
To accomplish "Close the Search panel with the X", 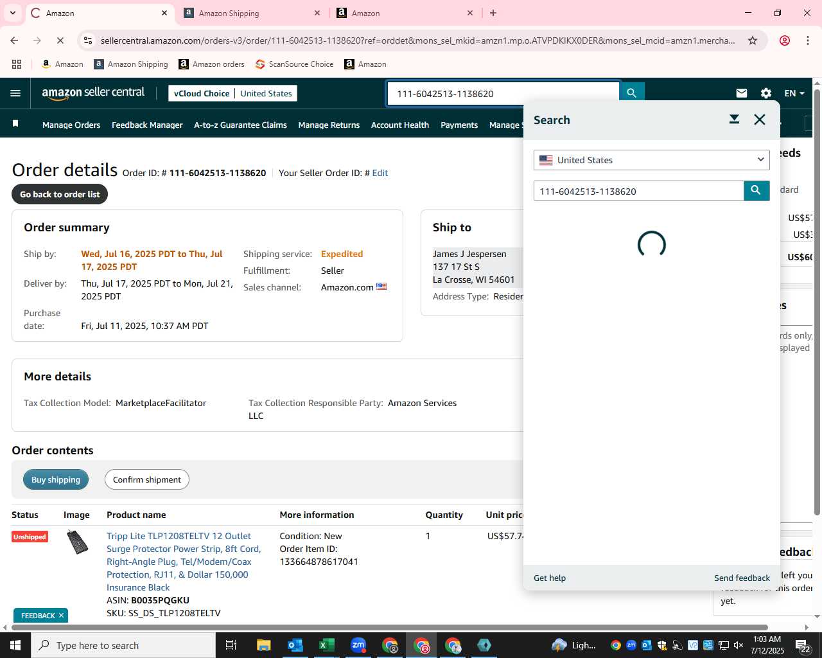I will click(760, 120).
